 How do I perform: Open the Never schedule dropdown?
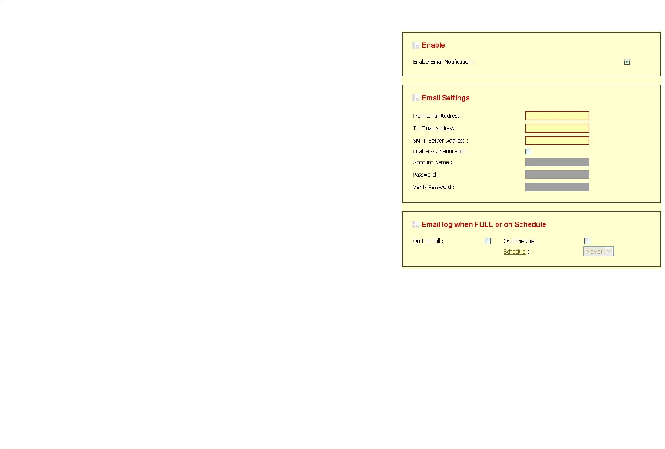[x=598, y=251]
